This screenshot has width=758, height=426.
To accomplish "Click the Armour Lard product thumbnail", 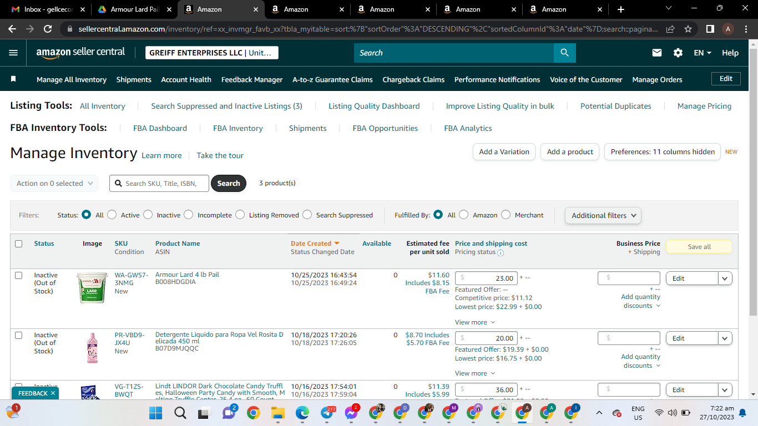I will (x=92, y=287).
